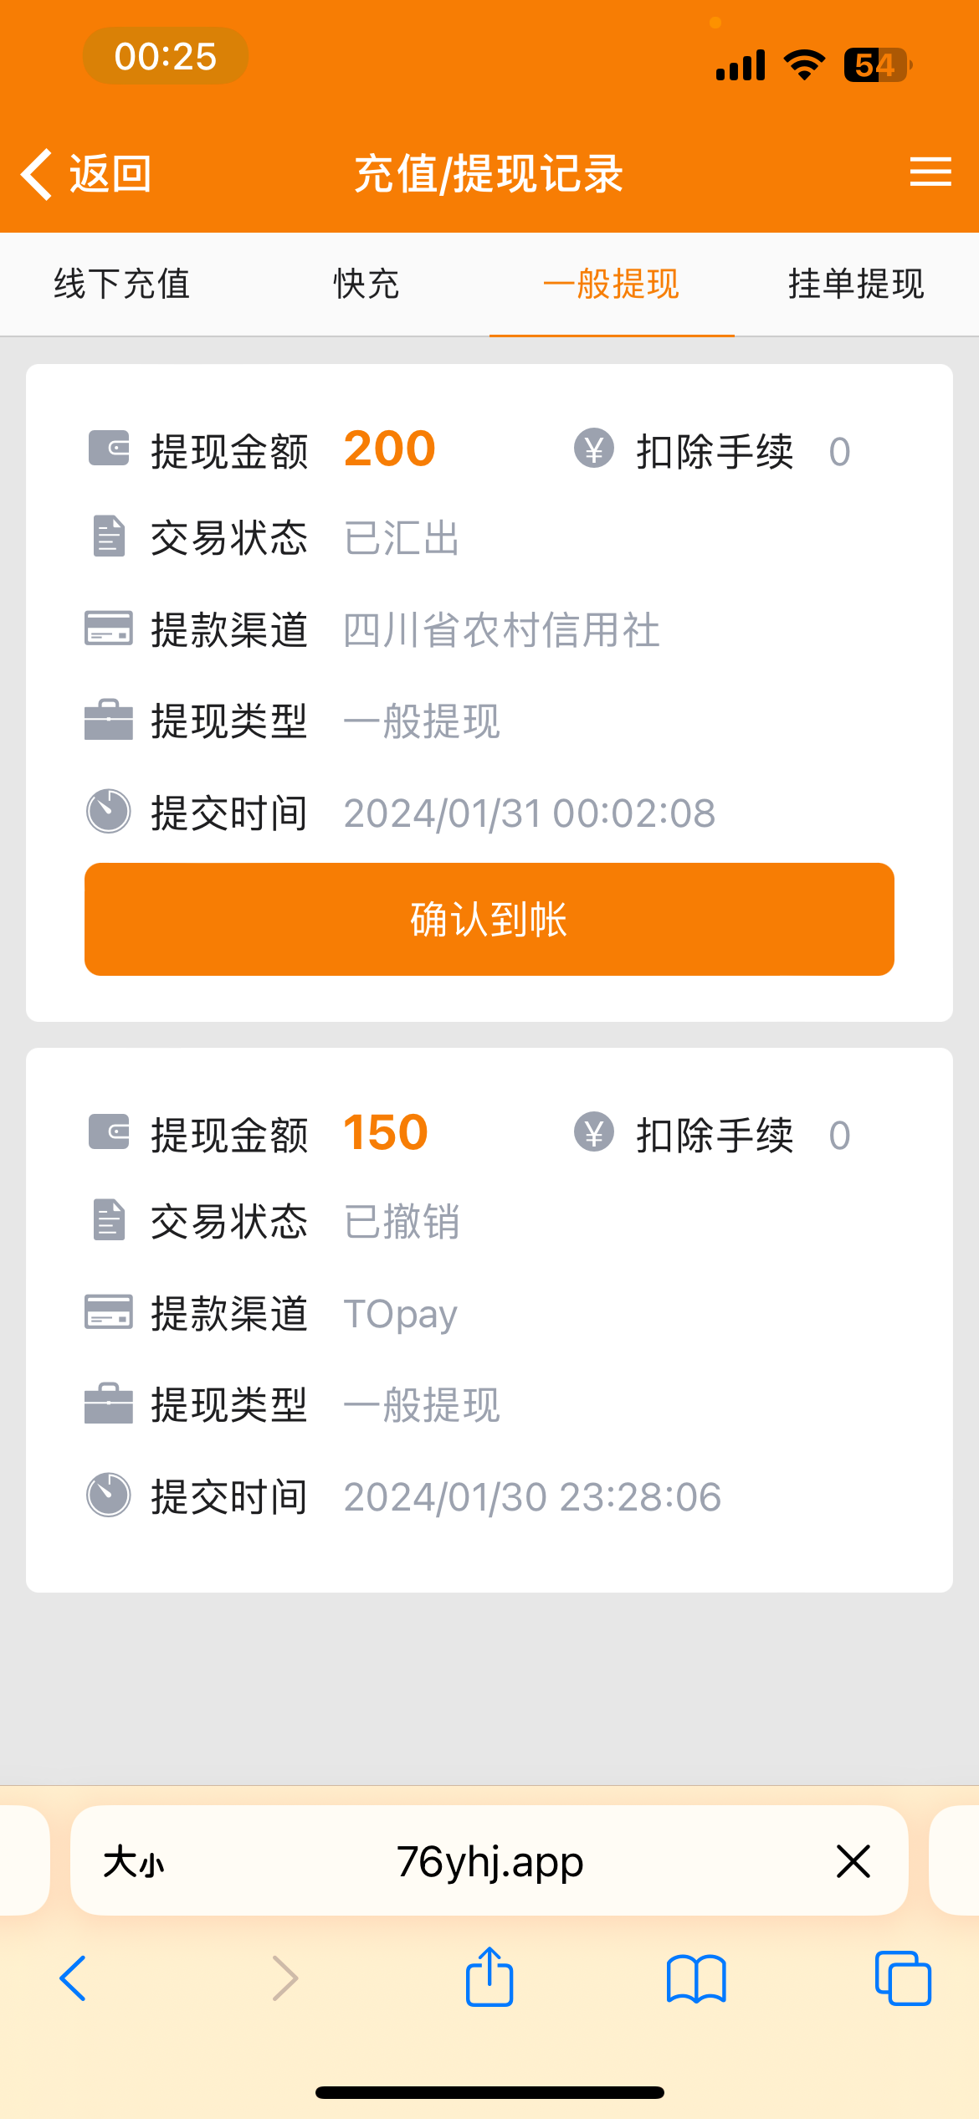Tap the wallet icon beside 200 withdrawal
This screenshot has height=2119, width=979.
[x=109, y=449]
